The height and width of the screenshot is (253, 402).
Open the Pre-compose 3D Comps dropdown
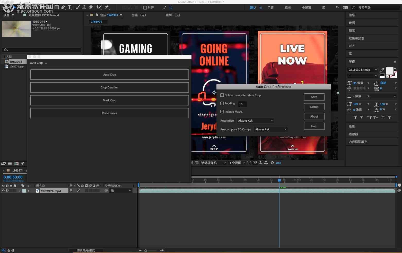pyautogui.click(x=270, y=129)
